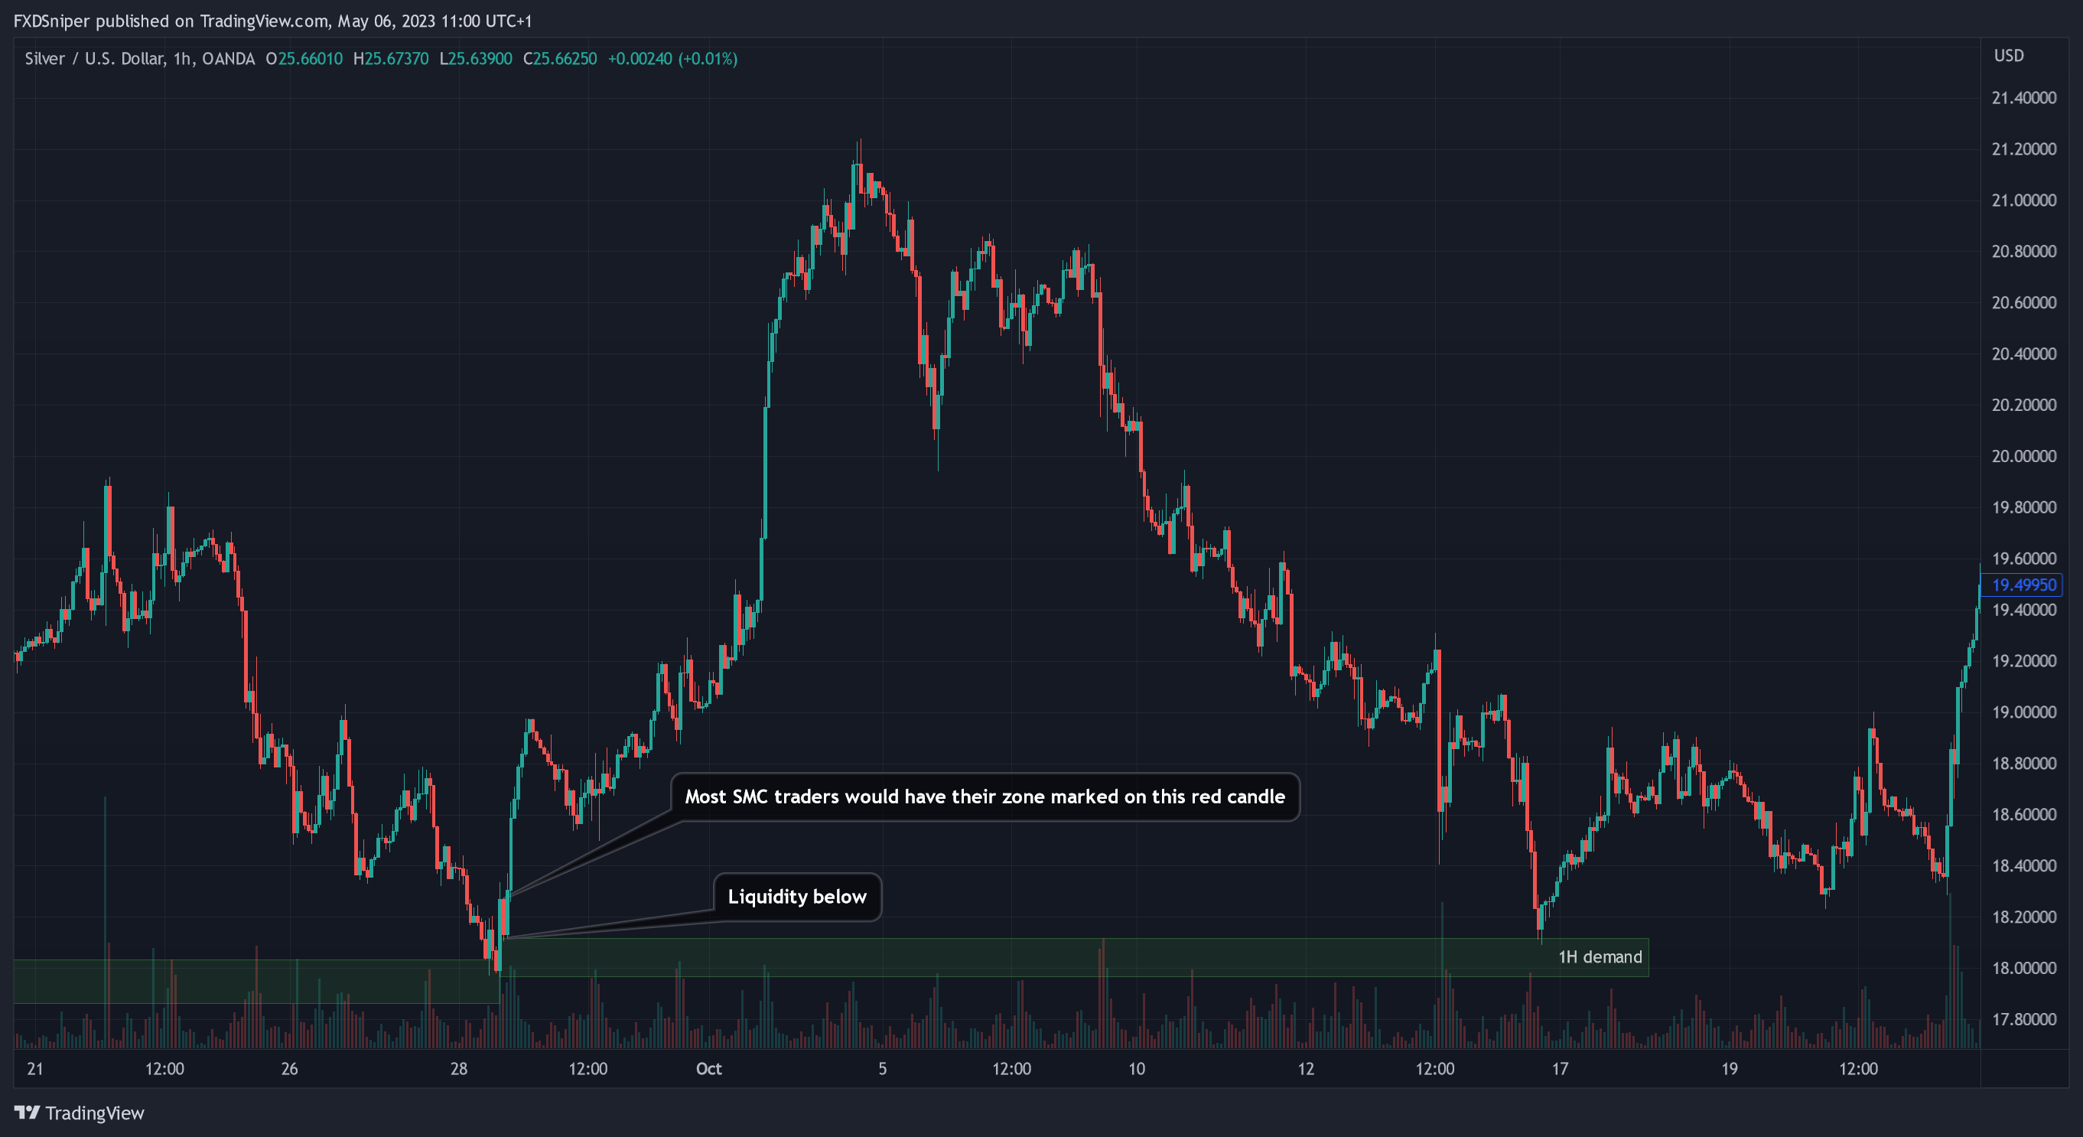Select the 20.00000 price scale label
This screenshot has width=2083, height=1137.
pyautogui.click(x=2023, y=456)
